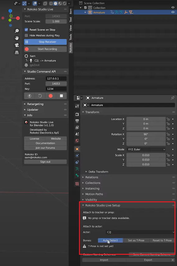Image resolution: width=177 pixels, height=266 pixels.
Task: Open the Object Constraints tab icon
Action: tap(77, 162)
